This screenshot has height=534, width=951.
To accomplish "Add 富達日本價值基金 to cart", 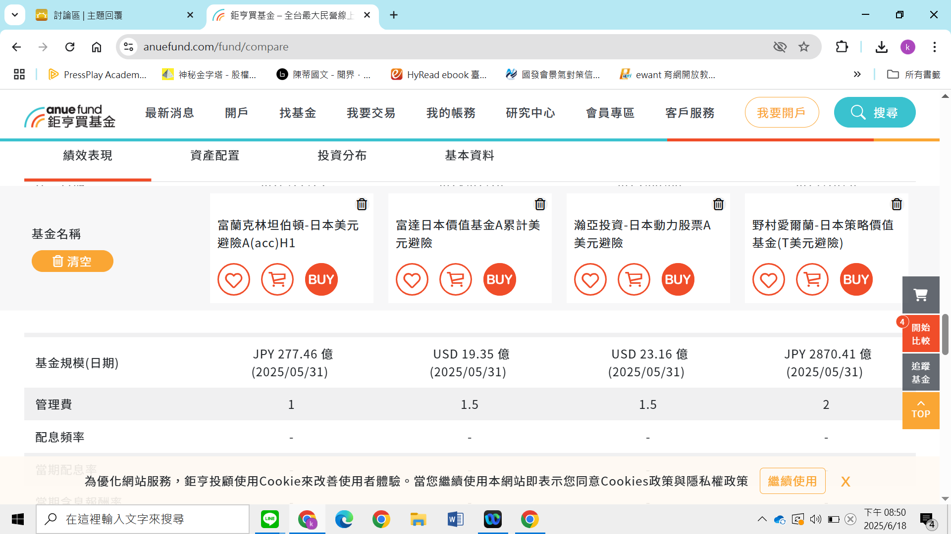I will coord(456,279).
